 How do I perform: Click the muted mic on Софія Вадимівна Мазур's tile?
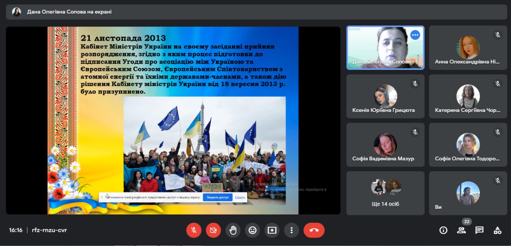click(x=415, y=132)
